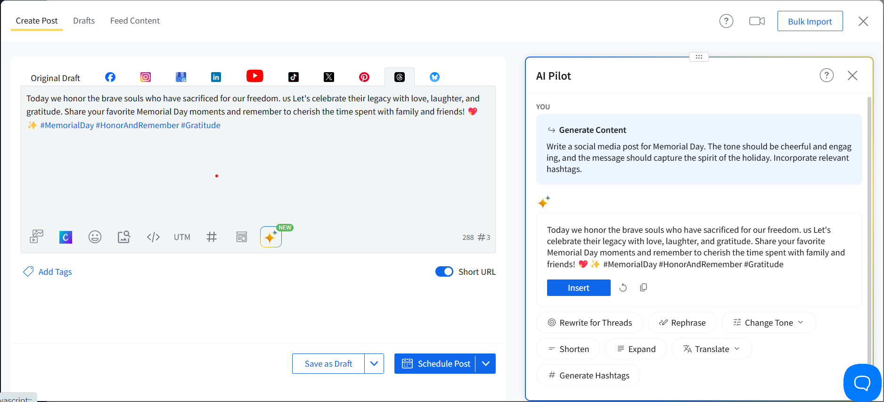
Task: Switch to the Feed Content tab
Action: click(135, 21)
